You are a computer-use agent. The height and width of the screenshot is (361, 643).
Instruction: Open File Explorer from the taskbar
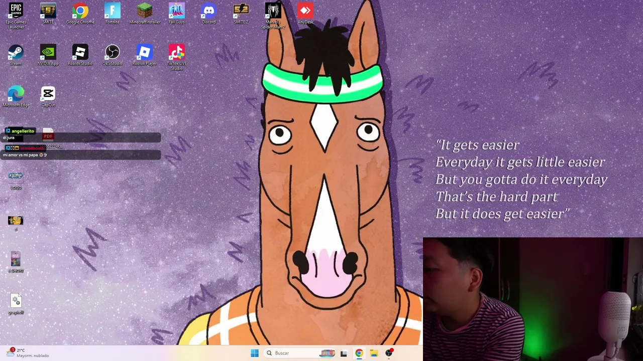[374, 353]
